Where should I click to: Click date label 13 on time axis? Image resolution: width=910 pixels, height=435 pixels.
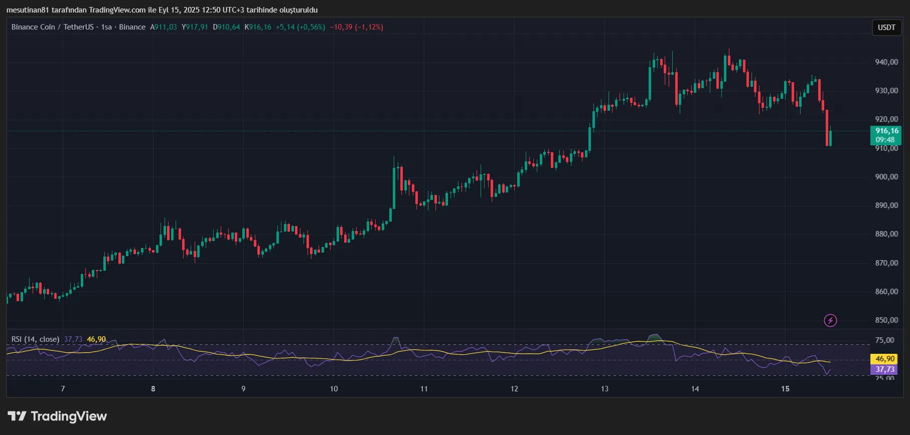pos(604,389)
